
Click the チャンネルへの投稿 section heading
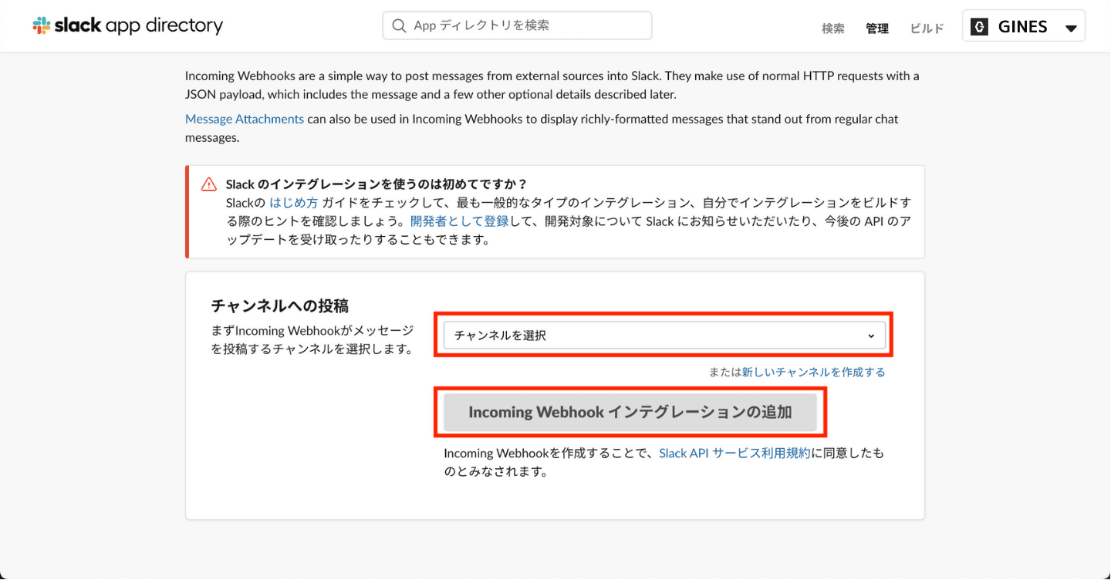pyautogui.click(x=275, y=305)
